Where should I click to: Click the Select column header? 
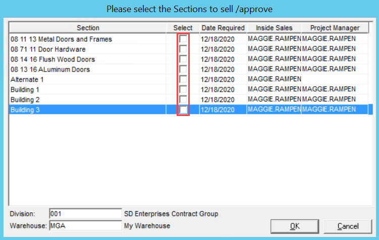(x=183, y=28)
